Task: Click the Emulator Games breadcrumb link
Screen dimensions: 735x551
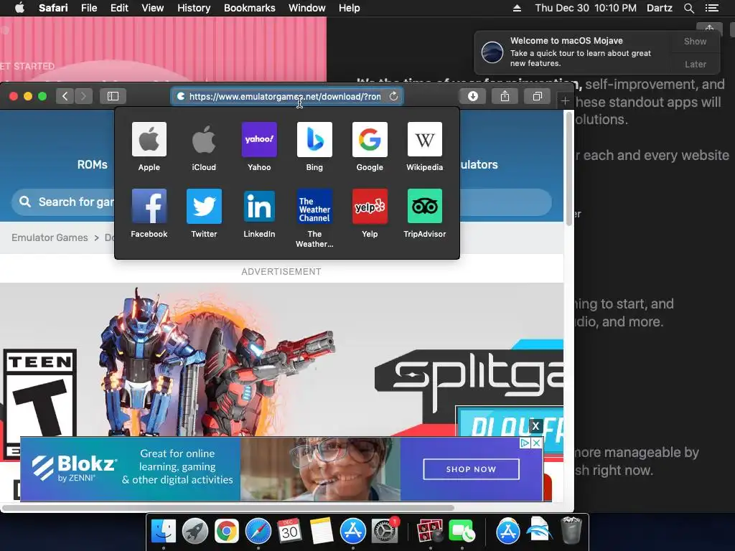Action: [50, 237]
